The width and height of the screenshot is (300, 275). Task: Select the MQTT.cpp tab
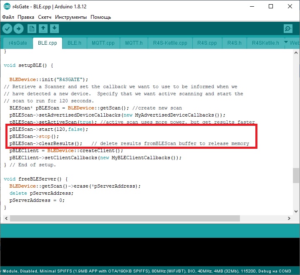[x=103, y=43]
